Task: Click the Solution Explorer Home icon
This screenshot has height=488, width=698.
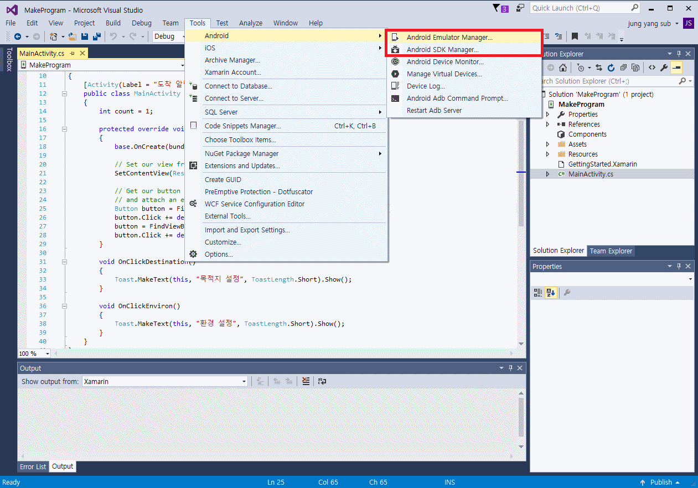Action: pyautogui.click(x=562, y=68)
